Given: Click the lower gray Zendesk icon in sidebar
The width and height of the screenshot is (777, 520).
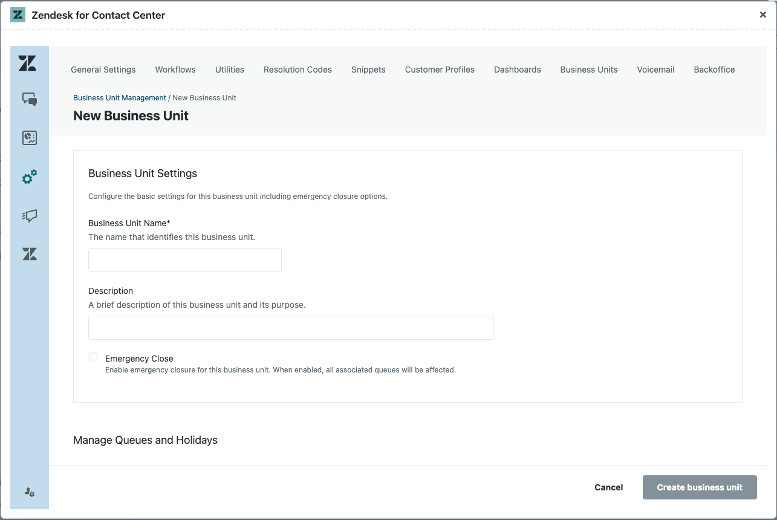Looking at the screenshot, I should click(30, 255).
